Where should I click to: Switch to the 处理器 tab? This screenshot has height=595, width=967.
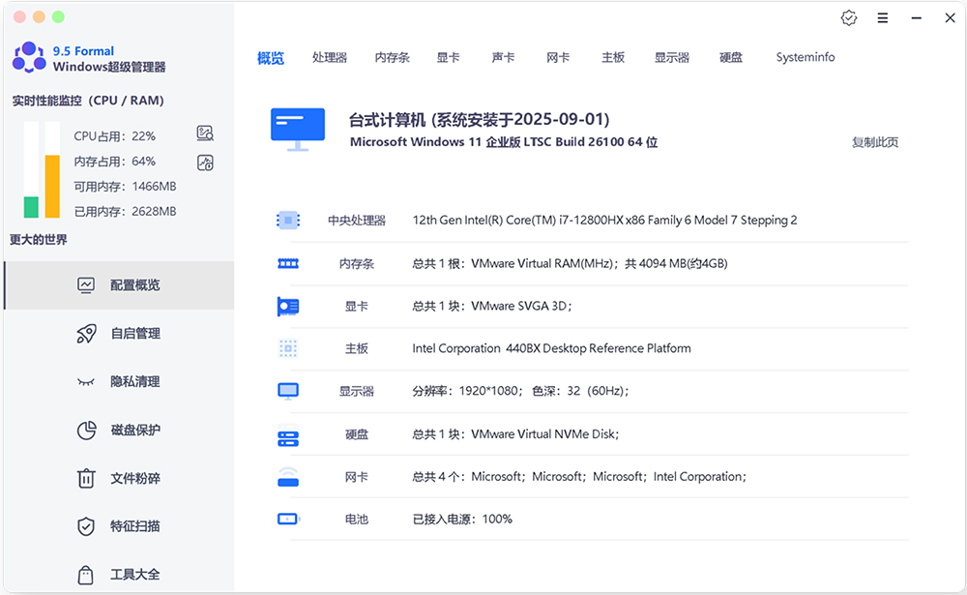click(x=330, y=57)
